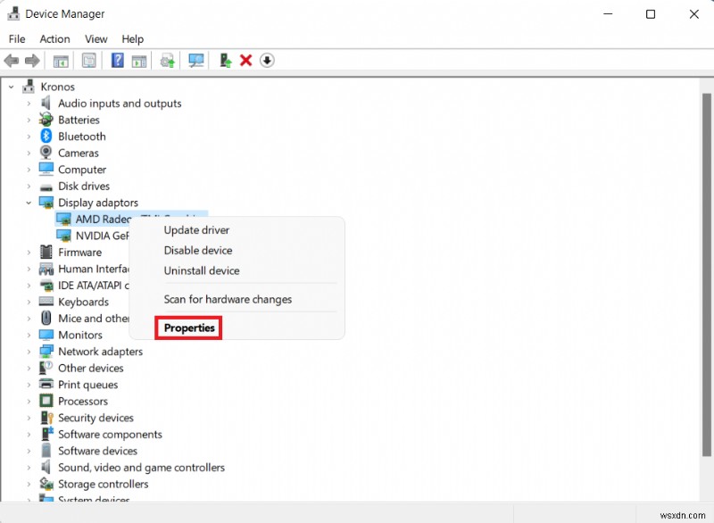This screenshot has width=714, height=523.
Task: Collapse the Display adaptors category
Action: (x=29, y=203)
